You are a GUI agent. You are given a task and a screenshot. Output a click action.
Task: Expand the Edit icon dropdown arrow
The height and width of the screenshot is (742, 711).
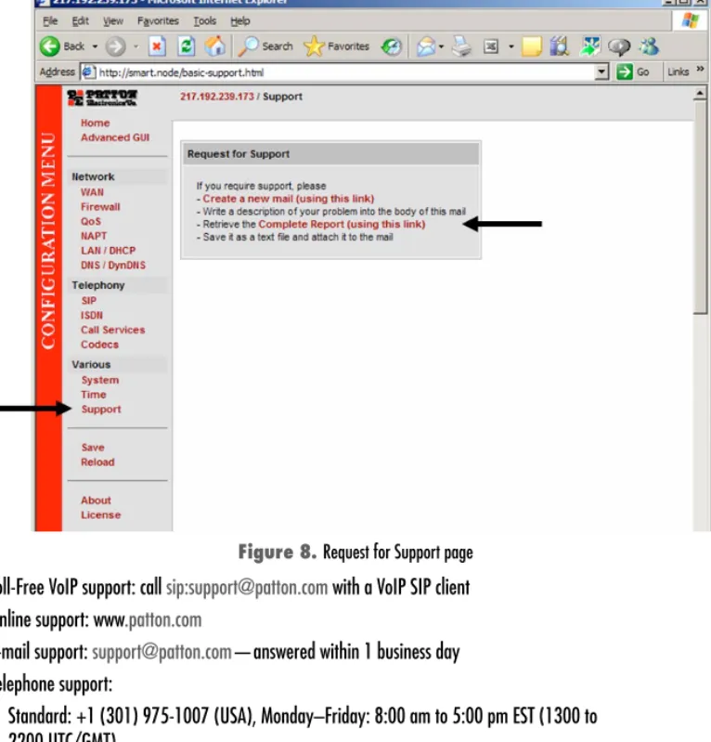pyautogui.click(x=511, y=46)
